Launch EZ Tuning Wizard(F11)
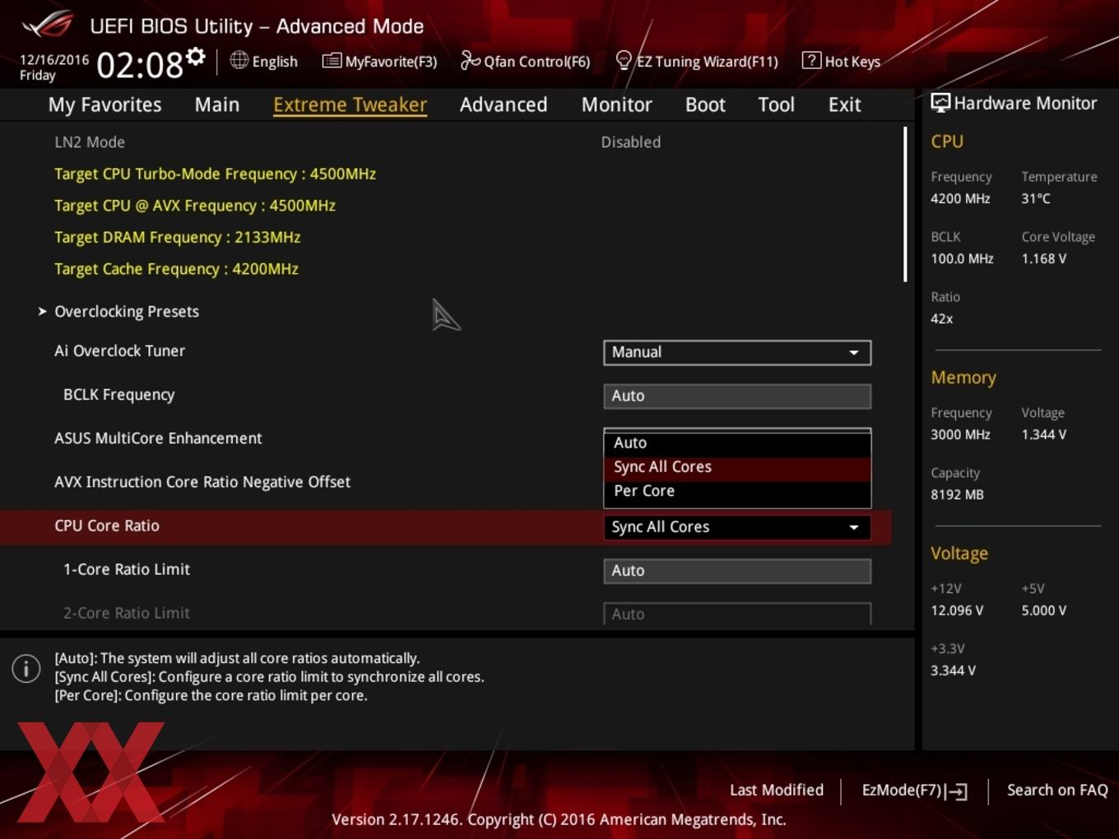 point(697,61)
